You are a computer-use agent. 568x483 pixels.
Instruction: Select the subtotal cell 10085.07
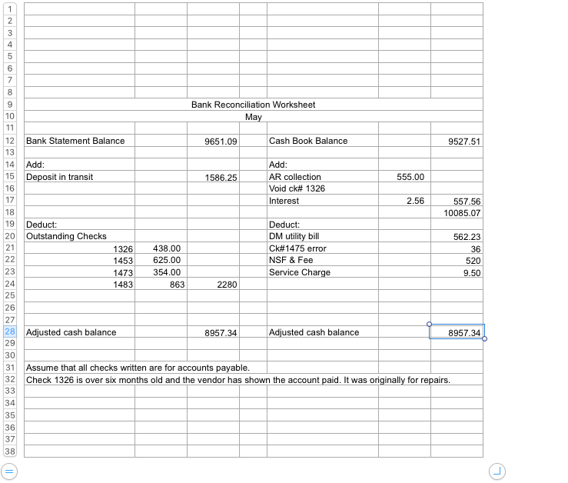(x=457, y=212)
